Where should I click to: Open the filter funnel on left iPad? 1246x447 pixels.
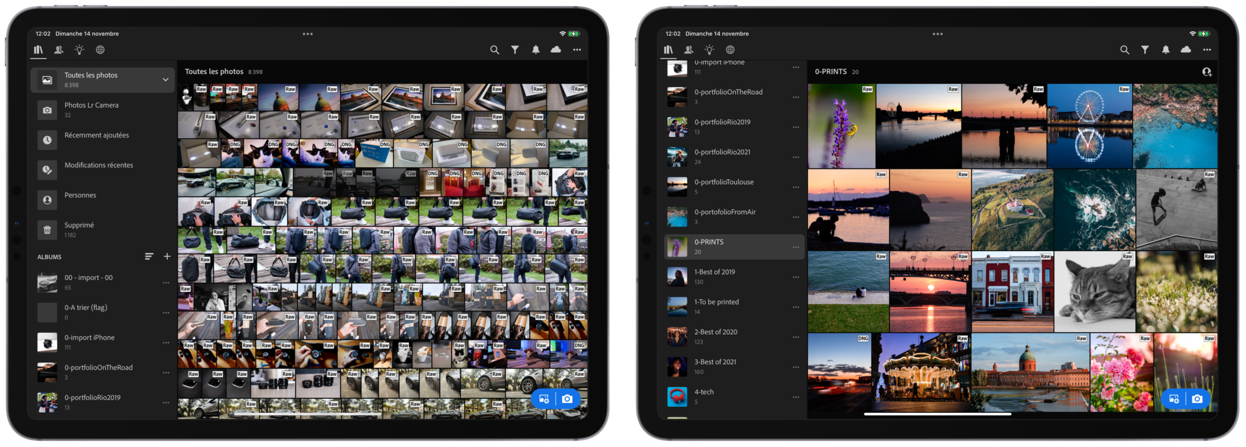(x=515, y=50)
